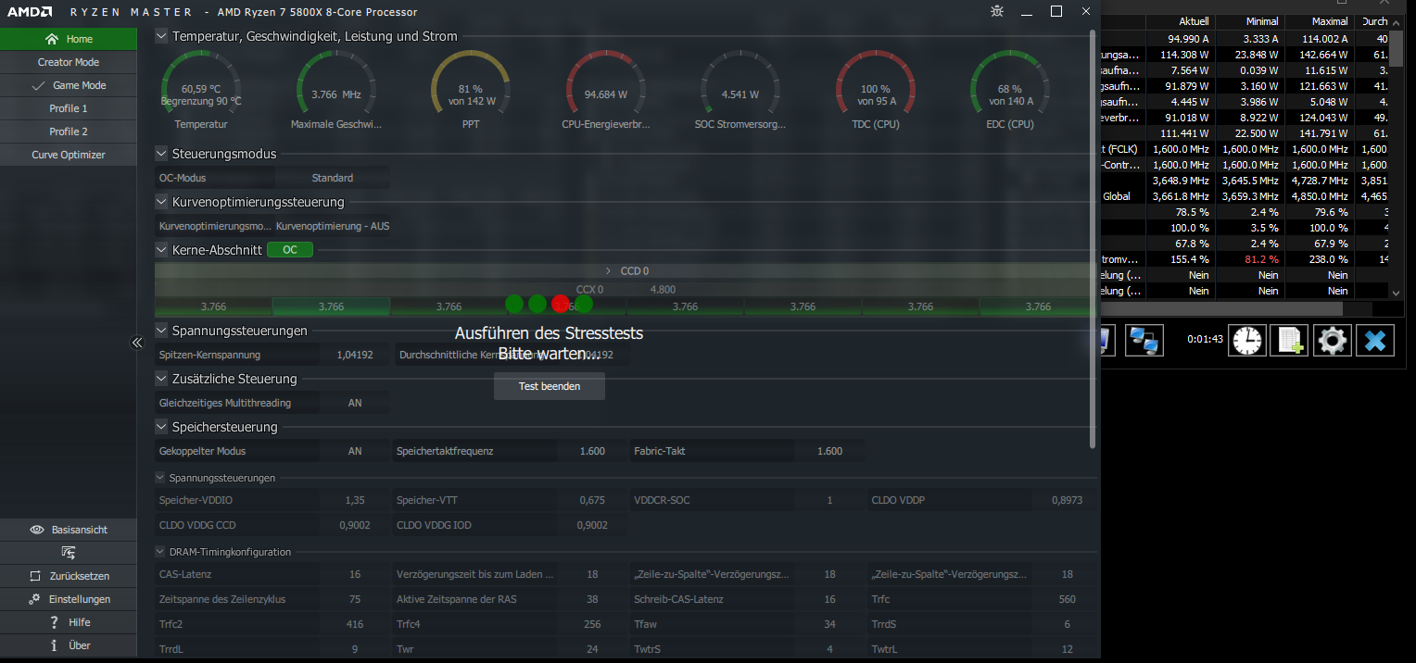Click the SOC Stromversorgung gauge 4.541 W
Viewport: 1416px width, 663px height.
[x=740, y=90]
